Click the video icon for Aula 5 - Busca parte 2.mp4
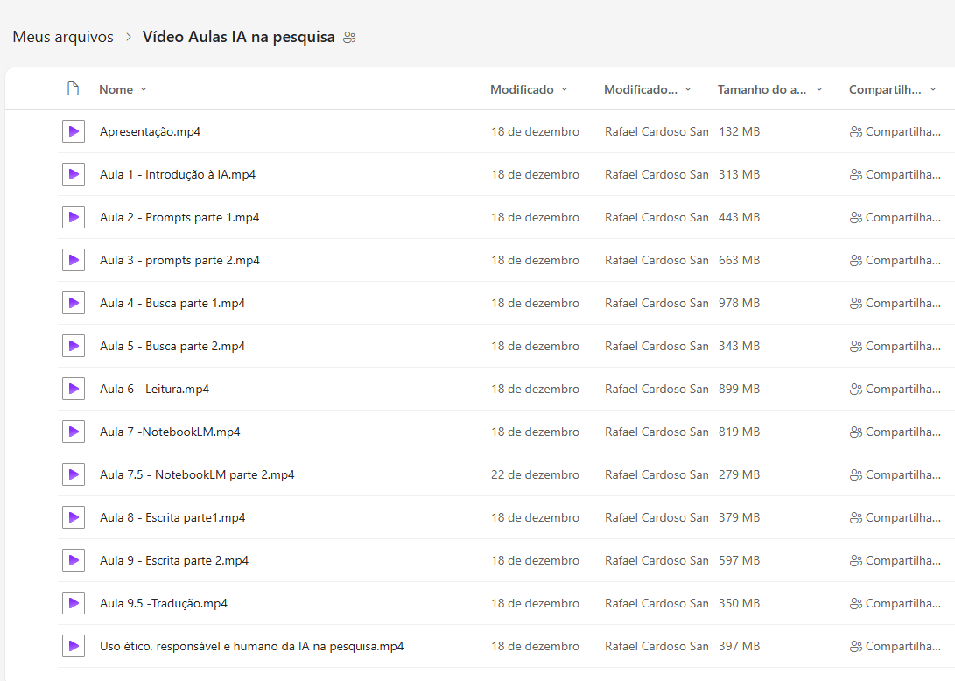The image size is (955, 681). [73, 346]
